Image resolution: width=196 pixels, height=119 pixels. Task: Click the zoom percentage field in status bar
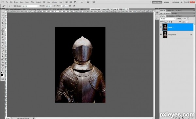pyautogui.click(x=8, y=118)
